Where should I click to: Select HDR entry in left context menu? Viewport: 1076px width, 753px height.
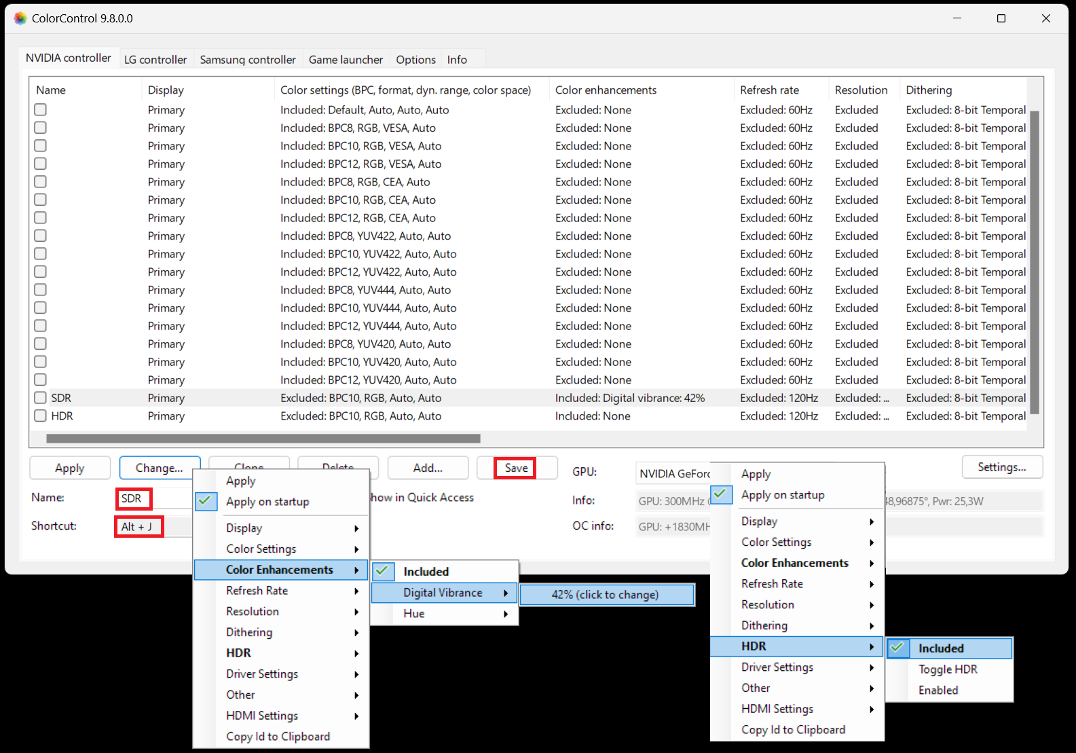(x=281, y=653)
